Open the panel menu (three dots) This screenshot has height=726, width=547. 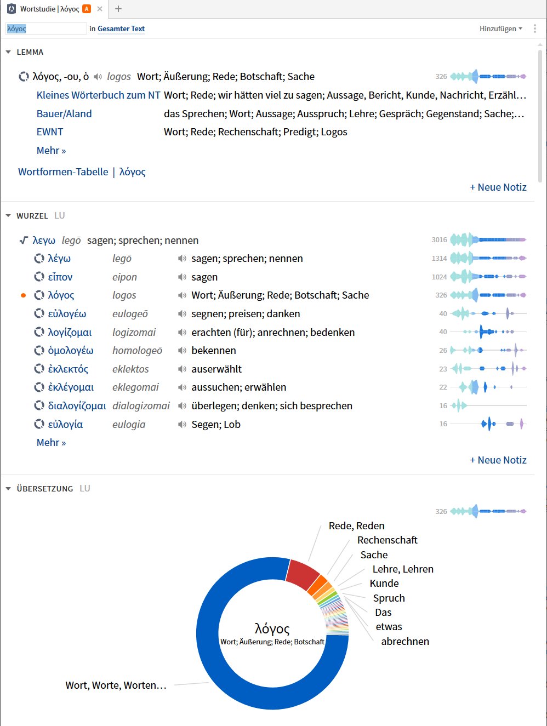click(x=535, y=28)
